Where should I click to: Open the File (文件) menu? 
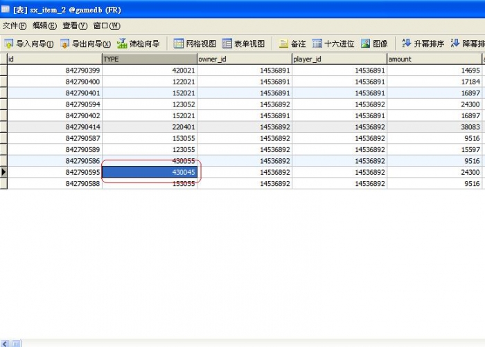tap(15, 26)
